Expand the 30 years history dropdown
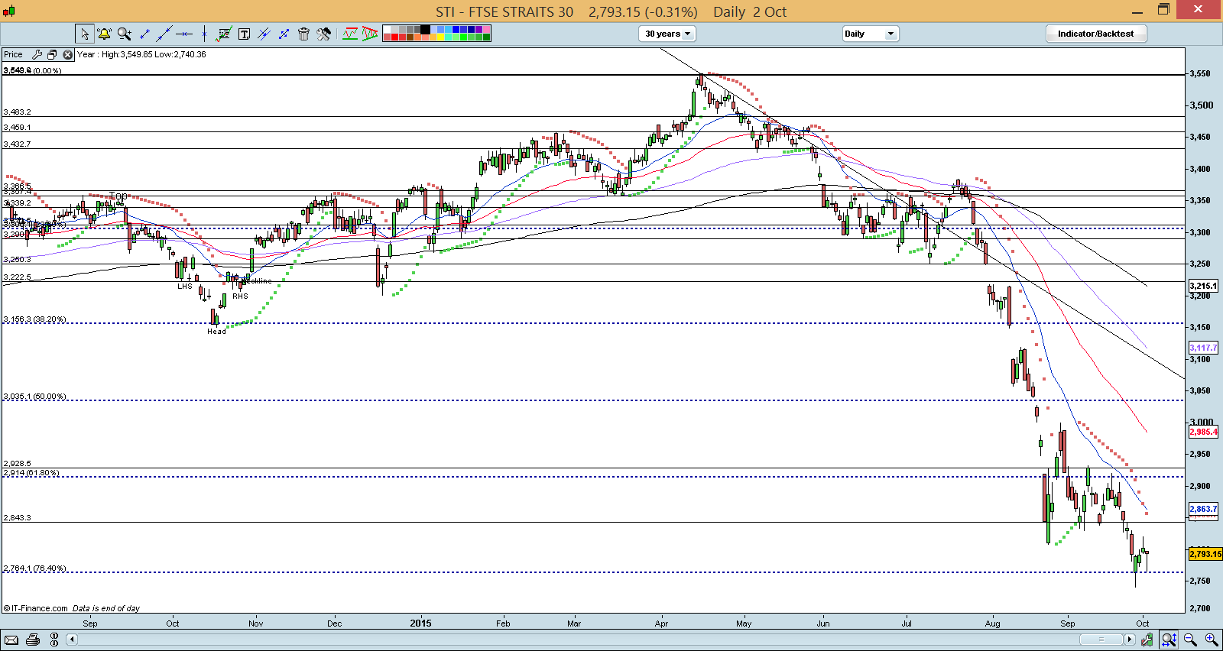This screenshot has height=651, width=1223. pyautogui.click(x=667, y=34)
